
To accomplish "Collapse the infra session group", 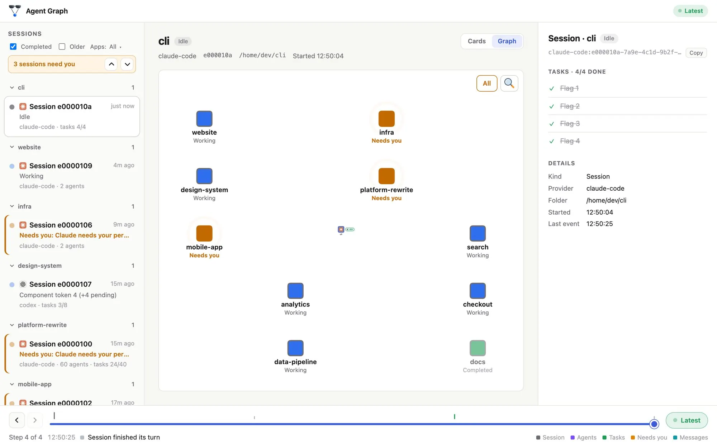I will (12, 206).
